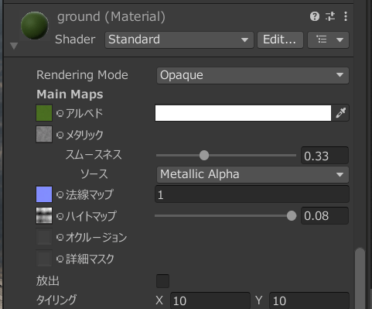Collapse the ground material foldout arrow
372x309 pixels.
coord(14,46)
